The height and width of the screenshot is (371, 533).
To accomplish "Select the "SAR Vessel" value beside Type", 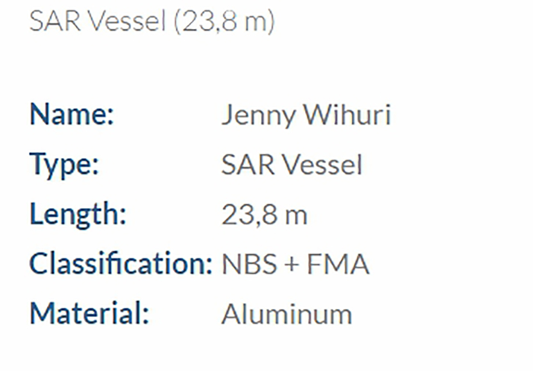I will [292, 166].
